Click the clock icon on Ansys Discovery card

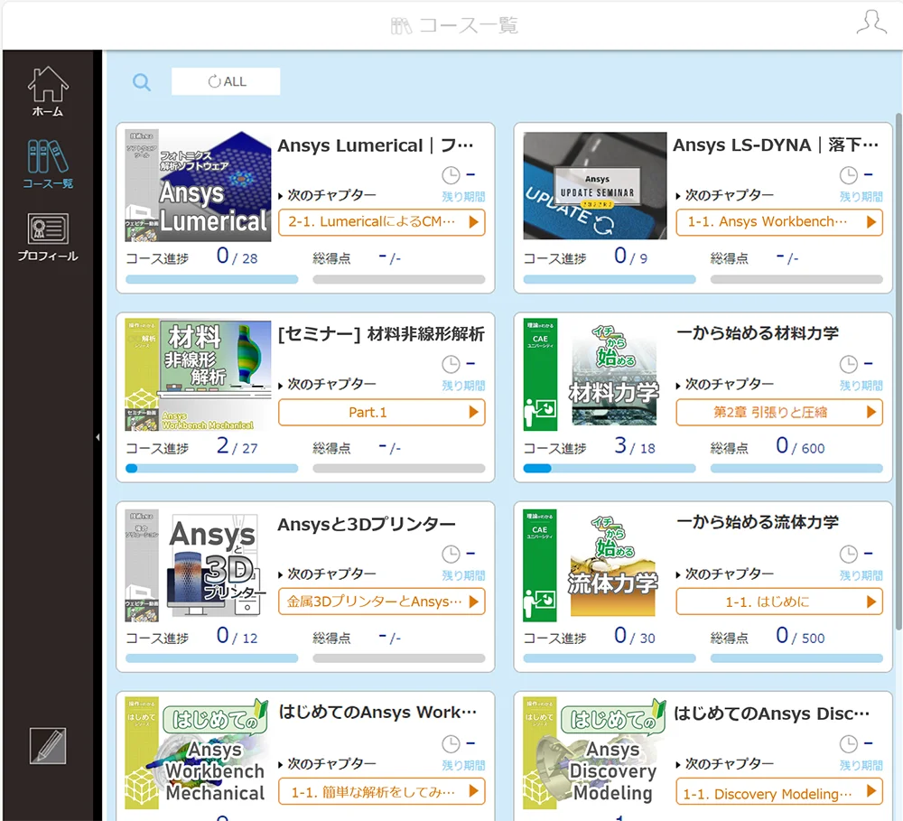pos(848,744)
